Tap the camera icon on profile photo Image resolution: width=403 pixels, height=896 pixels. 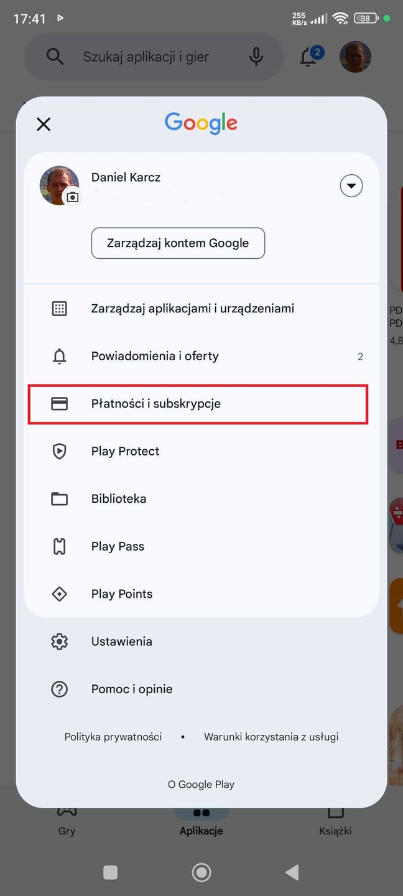73,197
